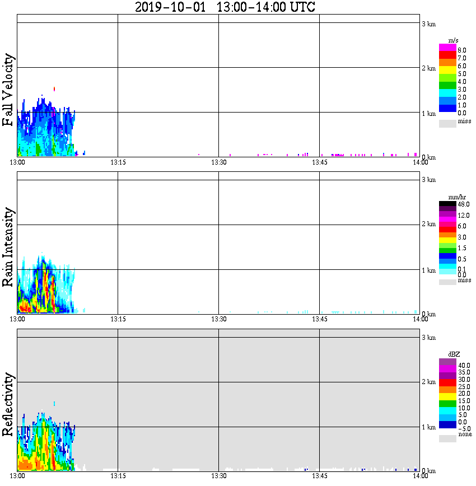Click the red 7.0 swatch in the m/s legend
476x486 pixels.
click(x=447, y=55)
